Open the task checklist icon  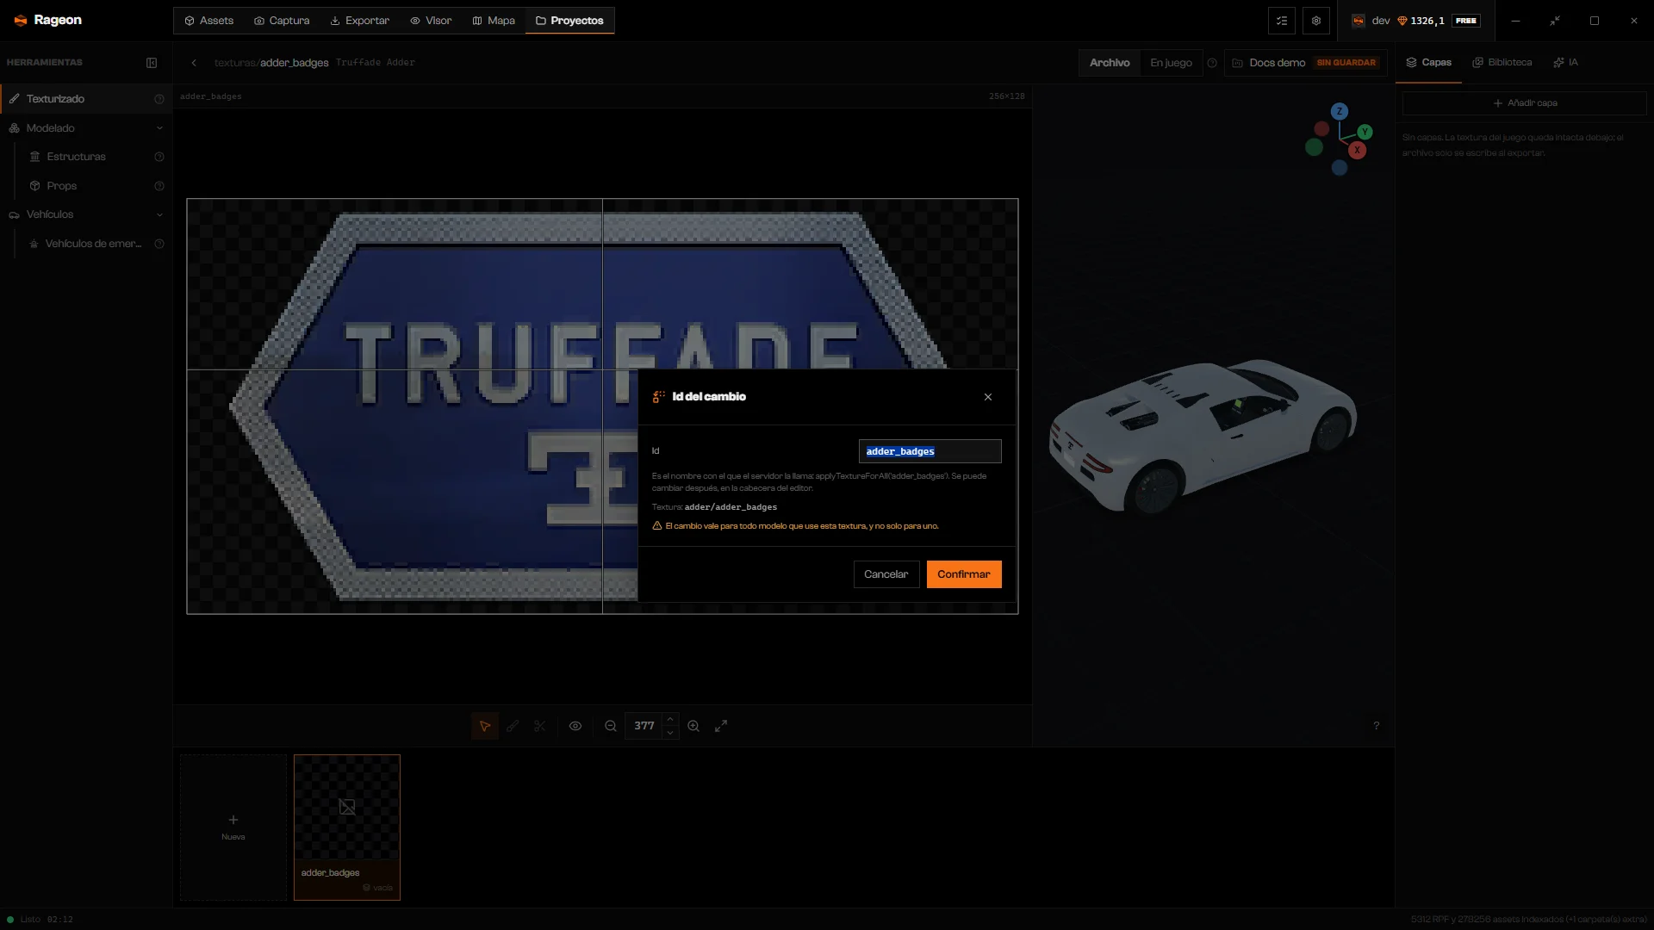(1282, 21)
